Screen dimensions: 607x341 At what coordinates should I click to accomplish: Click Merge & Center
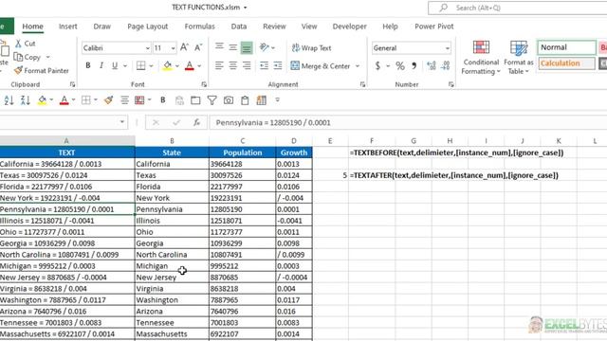click(x=321, y=66)
